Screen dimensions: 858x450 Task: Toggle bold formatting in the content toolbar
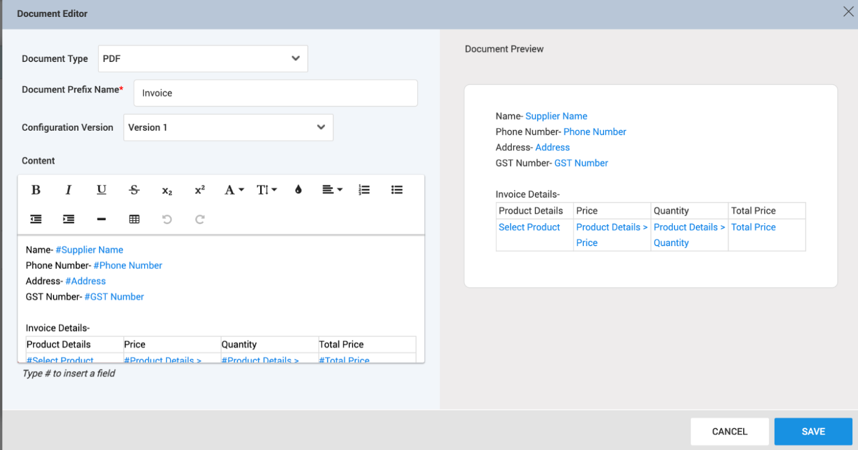click(36, 190)
